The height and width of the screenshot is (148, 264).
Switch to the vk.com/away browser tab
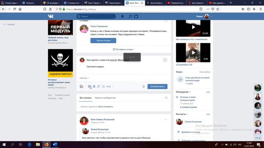155,3
